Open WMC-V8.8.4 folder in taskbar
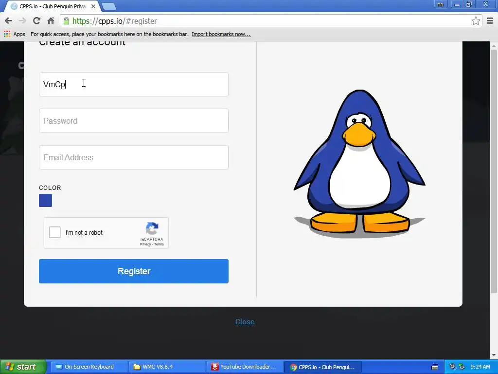 coord(166,367)
